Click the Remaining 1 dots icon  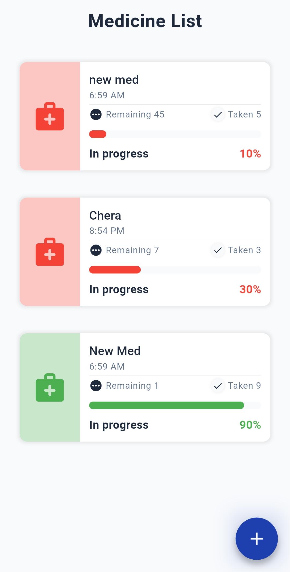(96, 386)
